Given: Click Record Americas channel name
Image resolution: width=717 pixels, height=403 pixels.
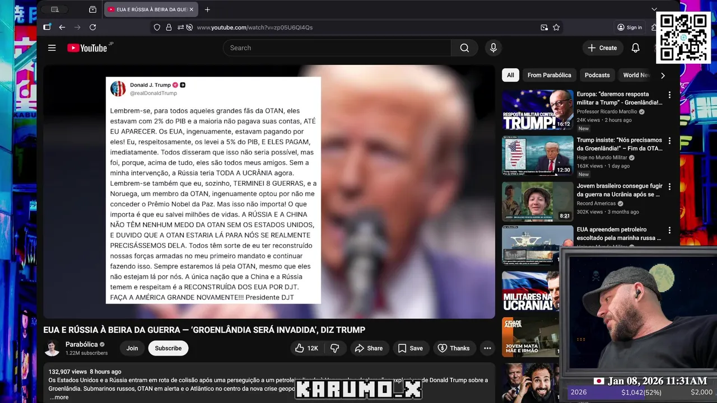Looking at the screenshot, I should point(597,203).
